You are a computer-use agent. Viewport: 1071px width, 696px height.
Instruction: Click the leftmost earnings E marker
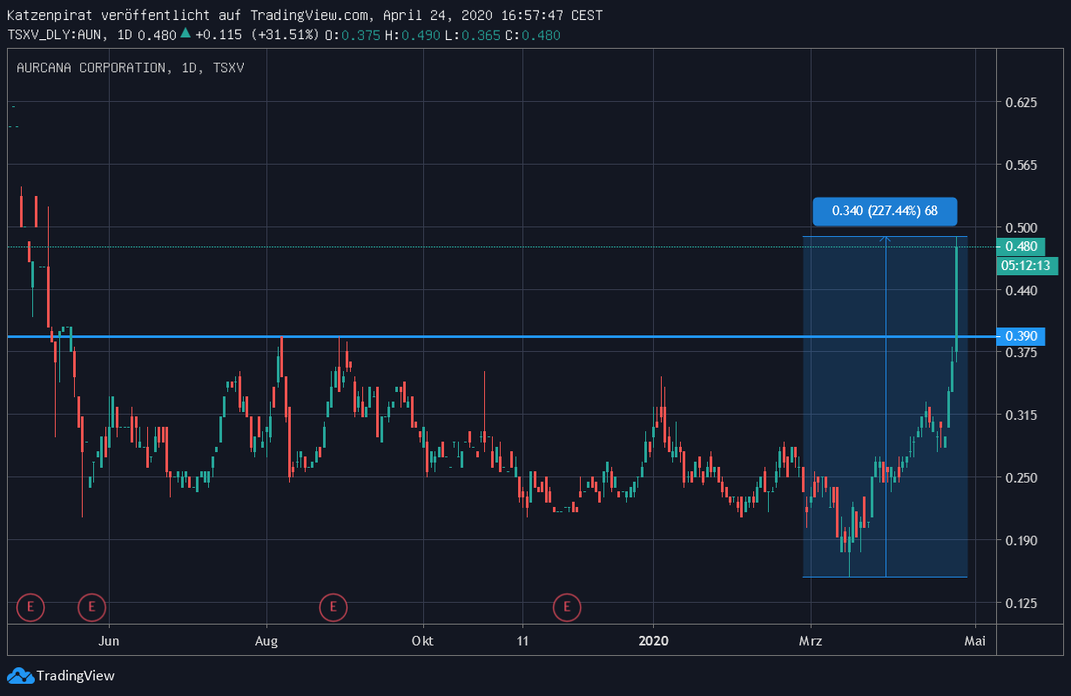(30, 606)
